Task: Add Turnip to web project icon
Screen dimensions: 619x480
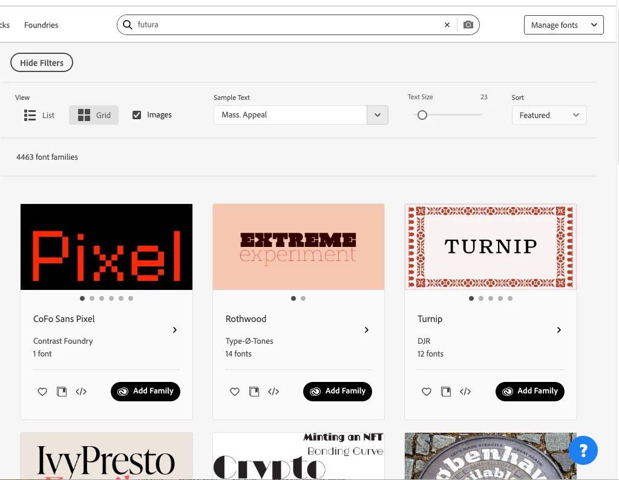Action: [x=446, y=392]
